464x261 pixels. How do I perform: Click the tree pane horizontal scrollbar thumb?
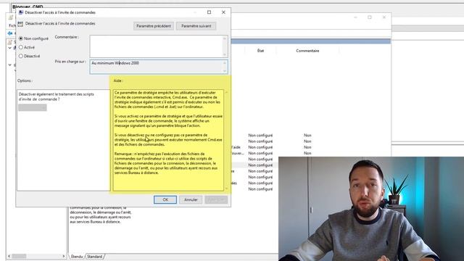click(19, 256)
